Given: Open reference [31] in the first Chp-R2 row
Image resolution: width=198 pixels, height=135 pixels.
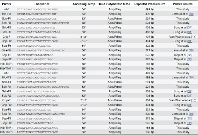Looking at the screenshot, I should click(190, 41).
